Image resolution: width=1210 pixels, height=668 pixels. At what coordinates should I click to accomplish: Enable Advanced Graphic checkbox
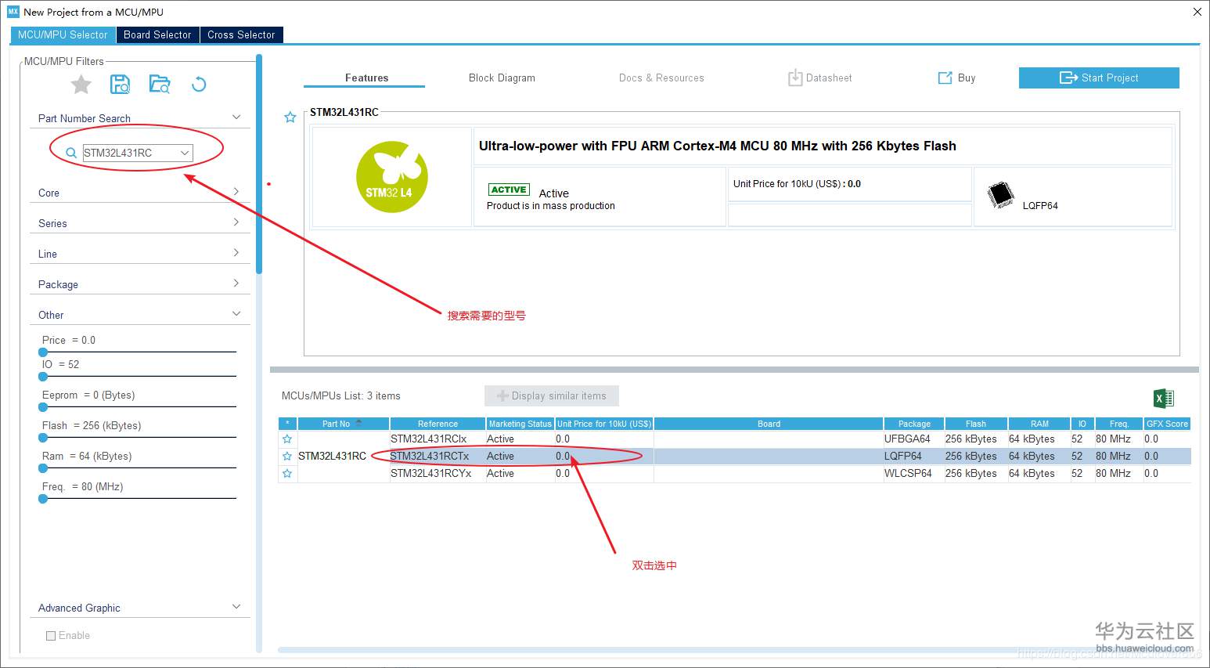[51, 636]
